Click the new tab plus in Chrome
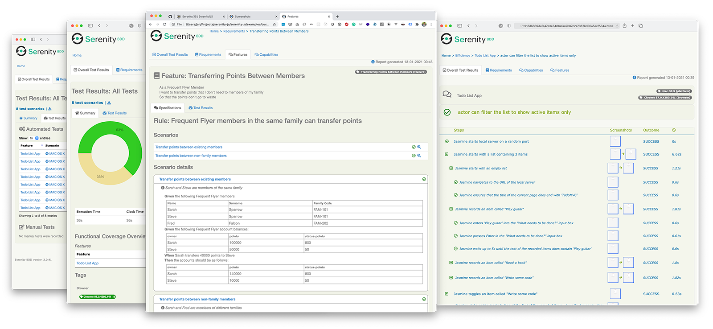The width and height of the screenshot is (713, 329). [x=337, y=16]
